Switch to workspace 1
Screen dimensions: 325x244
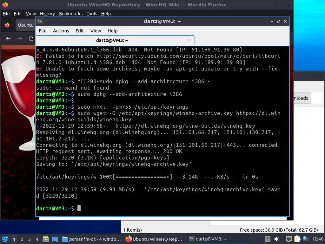14,239
